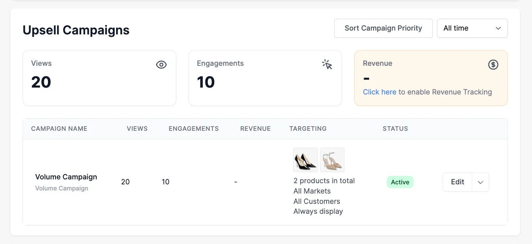Click the Views column header
Image resolution: width=532 pixels, height=244 pixels.
137,129
